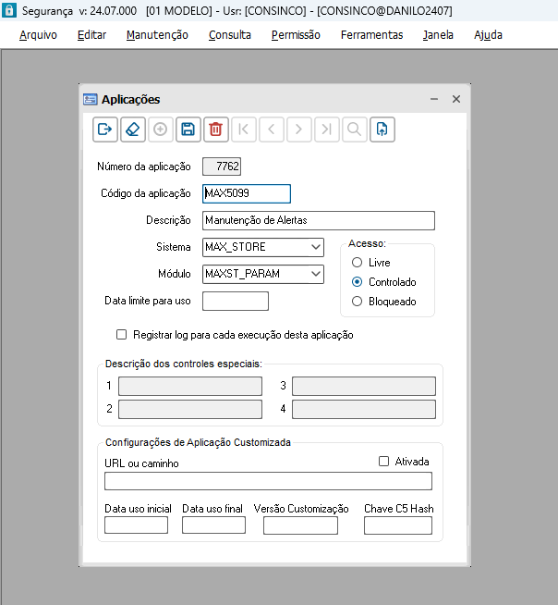Click the Segurança padlock app icon
This screenshot has height=605, width=558.
(8, 10)
